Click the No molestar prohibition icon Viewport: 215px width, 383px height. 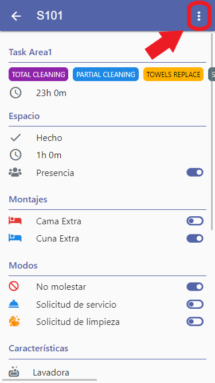point(14,286)
